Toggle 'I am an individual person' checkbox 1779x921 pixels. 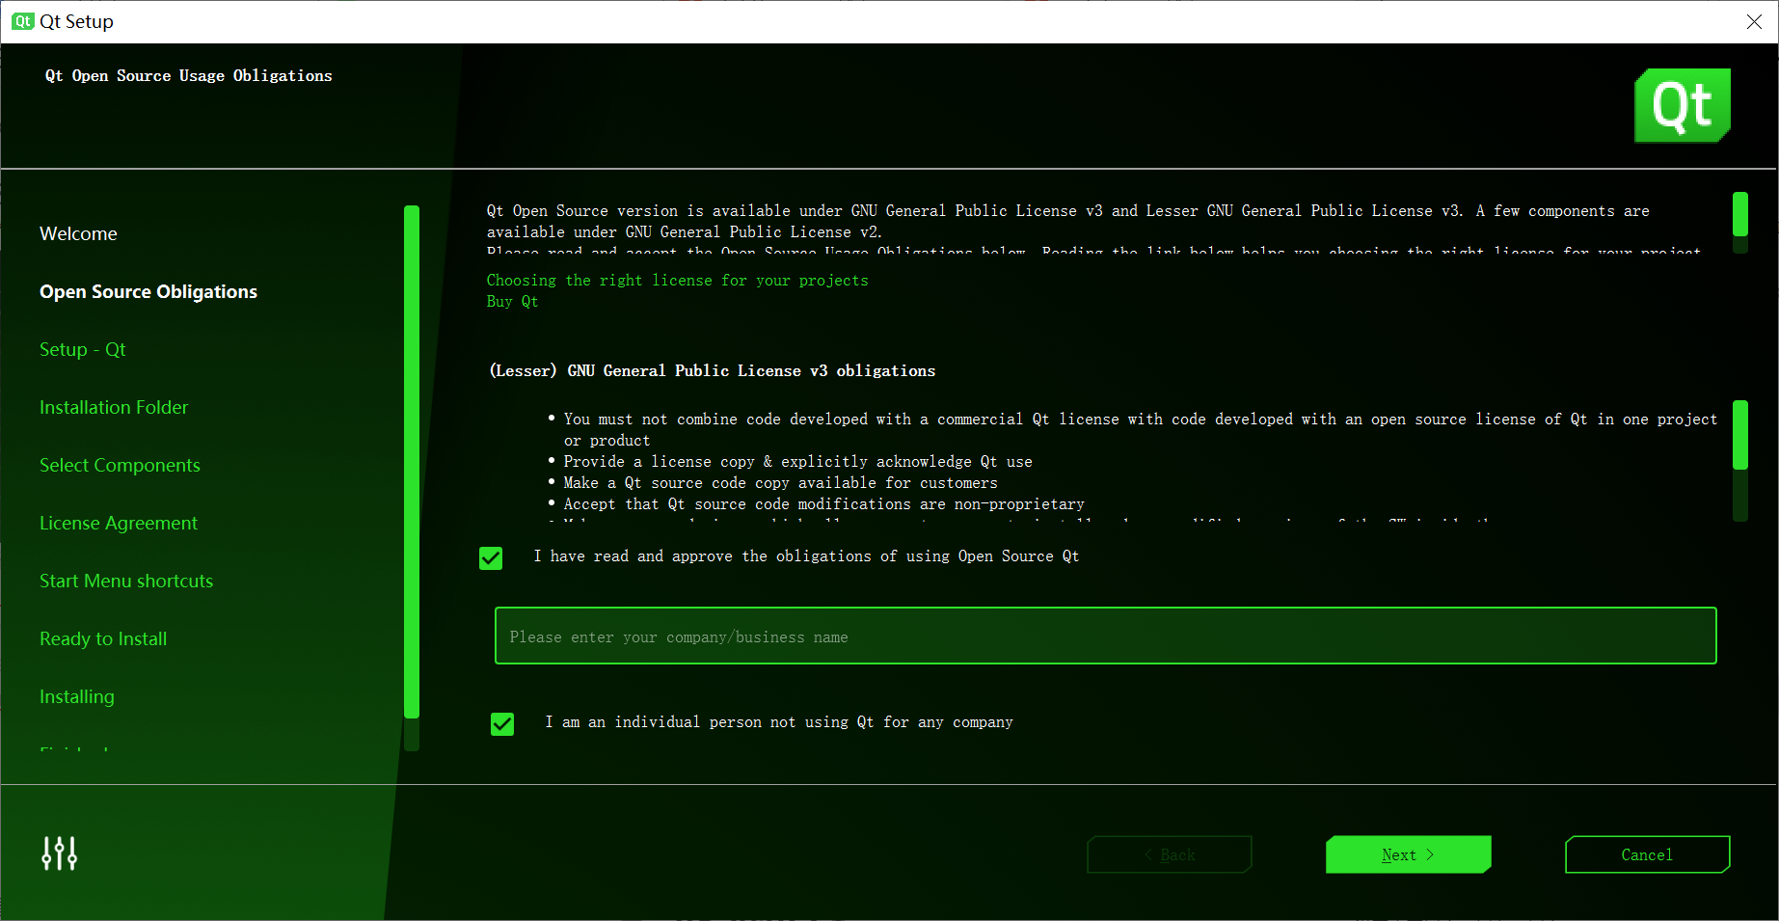coord(502,724)
